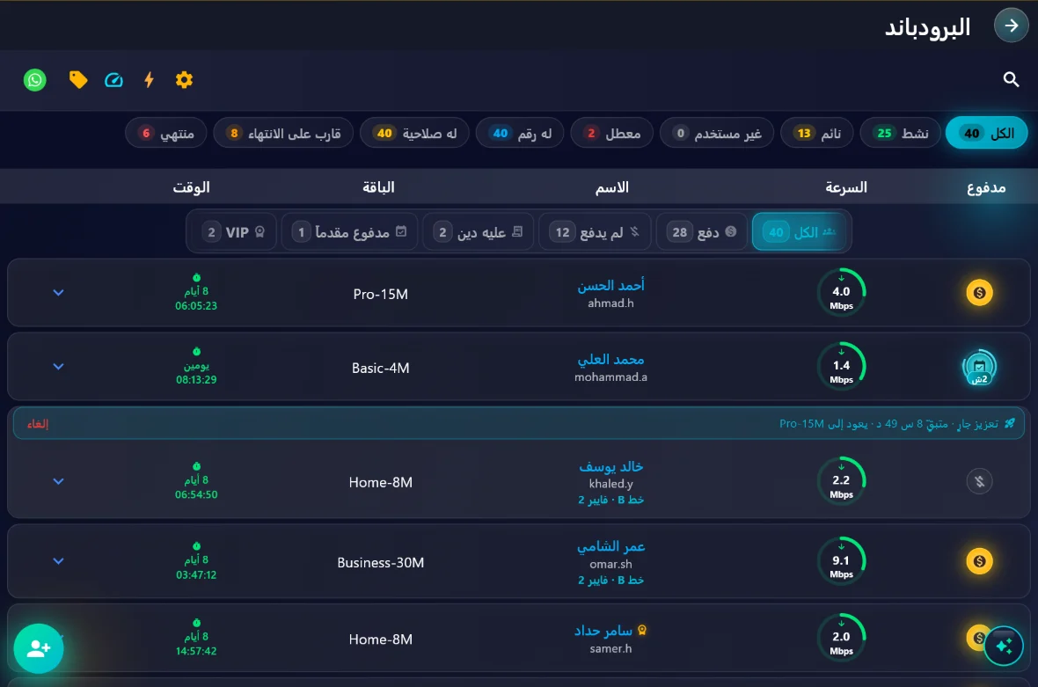Filter by نشط 25 active users
The image size is (1038, 687).
tap(900, 133)
